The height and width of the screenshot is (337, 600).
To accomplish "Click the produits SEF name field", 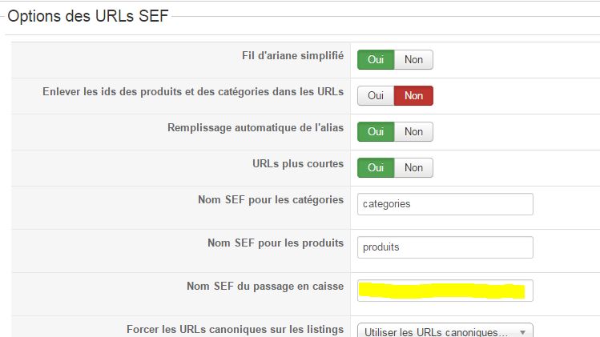I will 445,247.
